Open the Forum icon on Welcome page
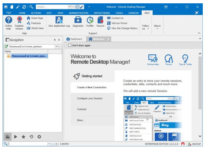The height and width of the screenshot is (149, 205). (169, 60)
